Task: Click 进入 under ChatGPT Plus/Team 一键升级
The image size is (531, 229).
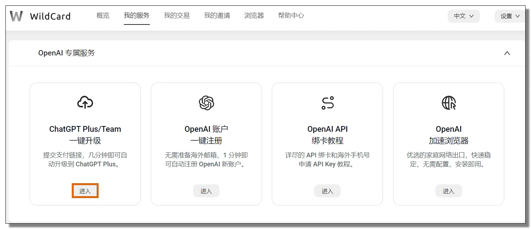Action: coord(85,191)
